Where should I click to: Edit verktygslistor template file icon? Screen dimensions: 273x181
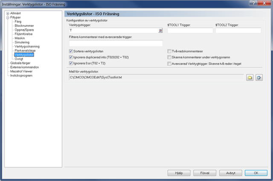pyautogui.click(x=259, y=78)
